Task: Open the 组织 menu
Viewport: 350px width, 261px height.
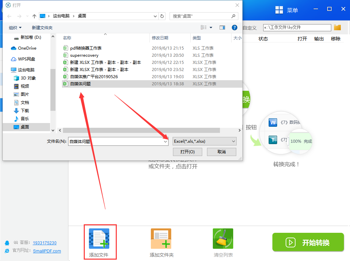Action: coord(15,28)
